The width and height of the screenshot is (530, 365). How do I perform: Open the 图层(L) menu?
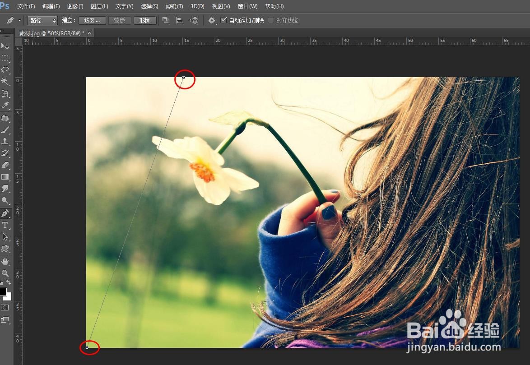pos(99,6)
